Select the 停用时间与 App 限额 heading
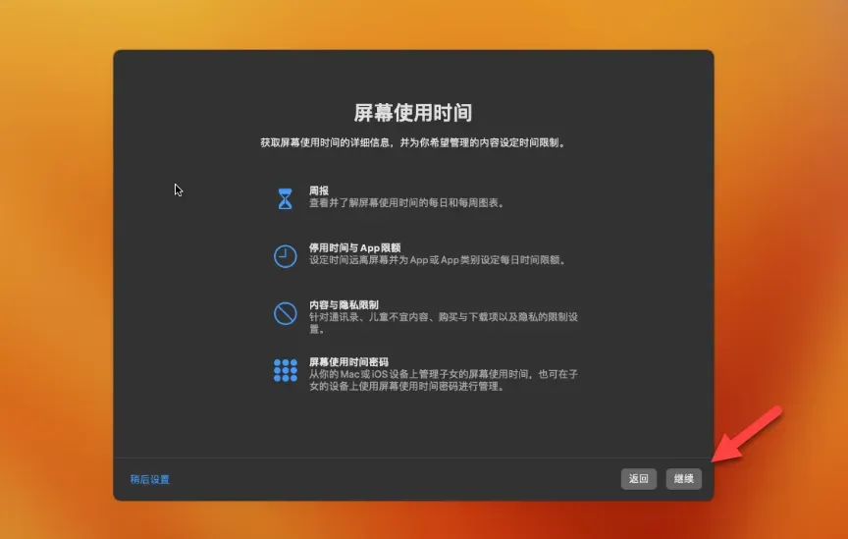 [x=354, y=247]
